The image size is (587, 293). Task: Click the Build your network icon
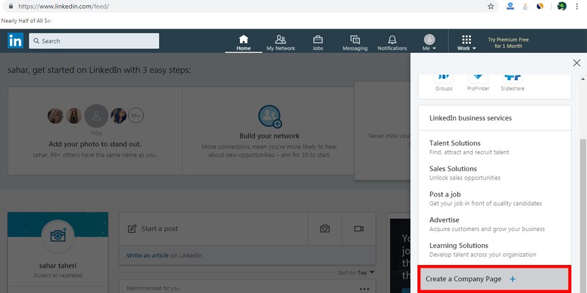coord(269,117)
